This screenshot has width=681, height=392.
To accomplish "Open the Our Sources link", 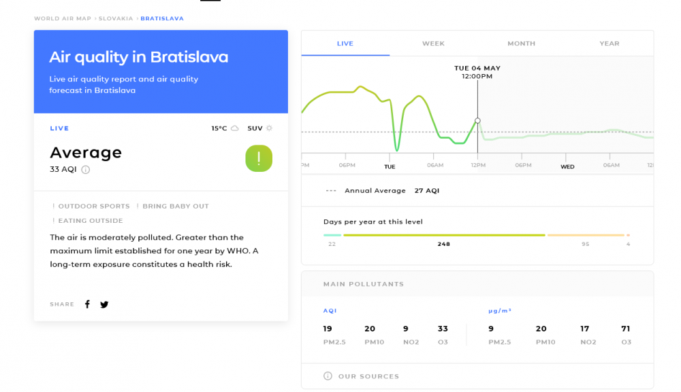I will tap(368, 376).
